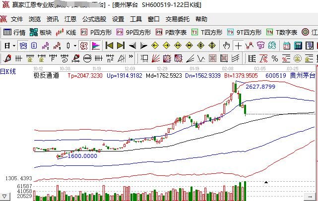This screenshot has height=201, width=318.
Task: Click the clipboard document icon
Action: pos(34,46)
